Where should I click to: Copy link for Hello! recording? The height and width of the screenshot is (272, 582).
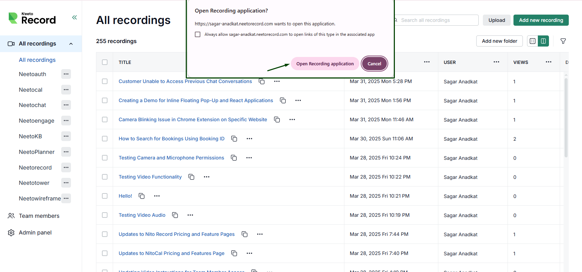tap(142, 196)
